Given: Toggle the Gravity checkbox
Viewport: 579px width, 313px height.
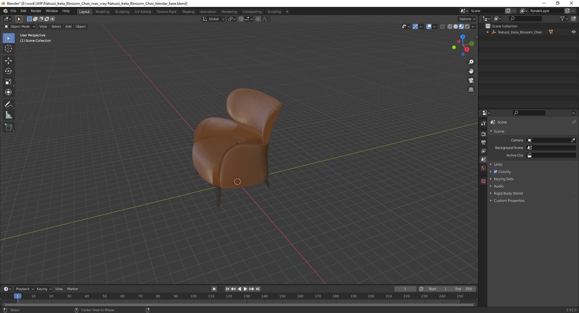Looking at the screenshot, I should tap(495, 172).
